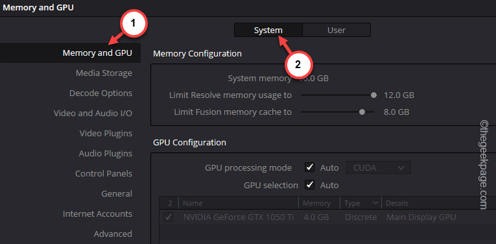Click the Type column header dropdown arrow
Image resolution: width=496 pixels, height=244 pixels.
pos(376,203)
